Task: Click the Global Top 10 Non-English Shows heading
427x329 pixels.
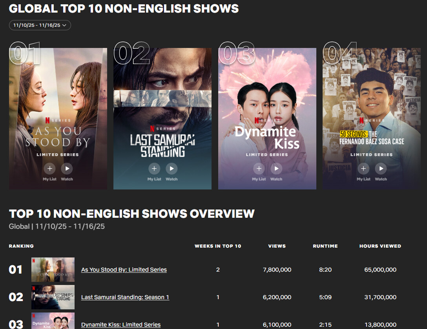Action: (124, 9)
